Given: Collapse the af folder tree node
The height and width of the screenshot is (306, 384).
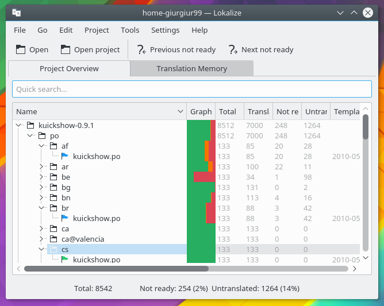Looking at the screenshot, I should [x=41, y=146].
